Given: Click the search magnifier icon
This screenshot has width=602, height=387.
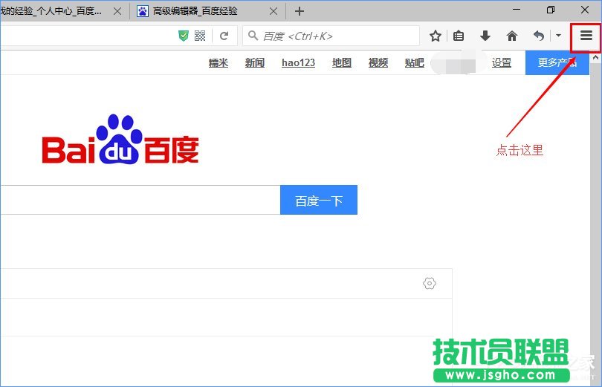Looking at the screenshot, I should (253, 36).
